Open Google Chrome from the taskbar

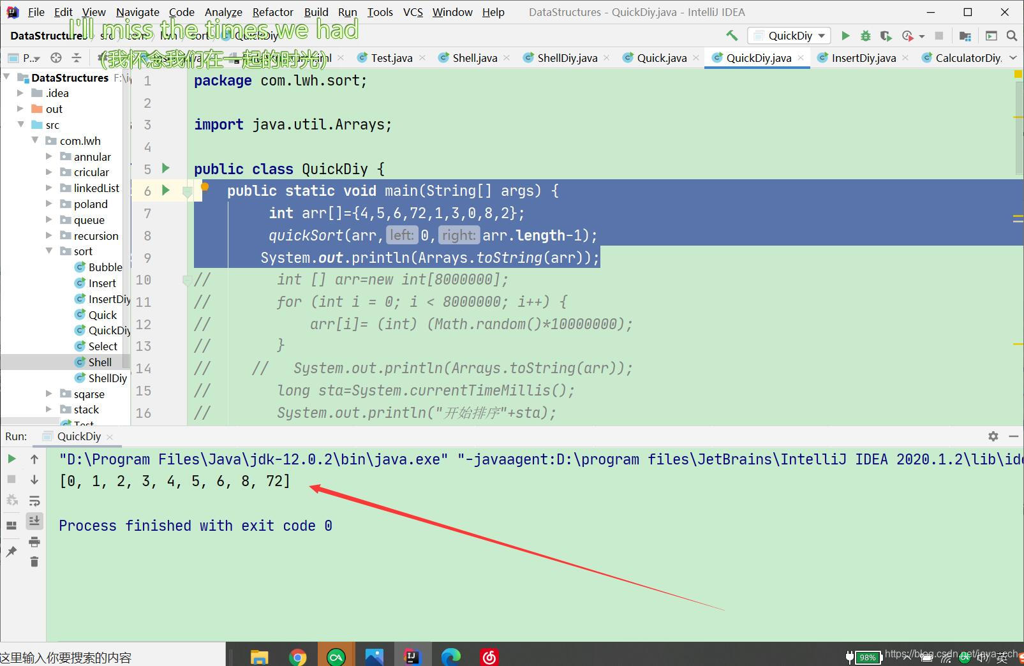[x=297, y=656]
